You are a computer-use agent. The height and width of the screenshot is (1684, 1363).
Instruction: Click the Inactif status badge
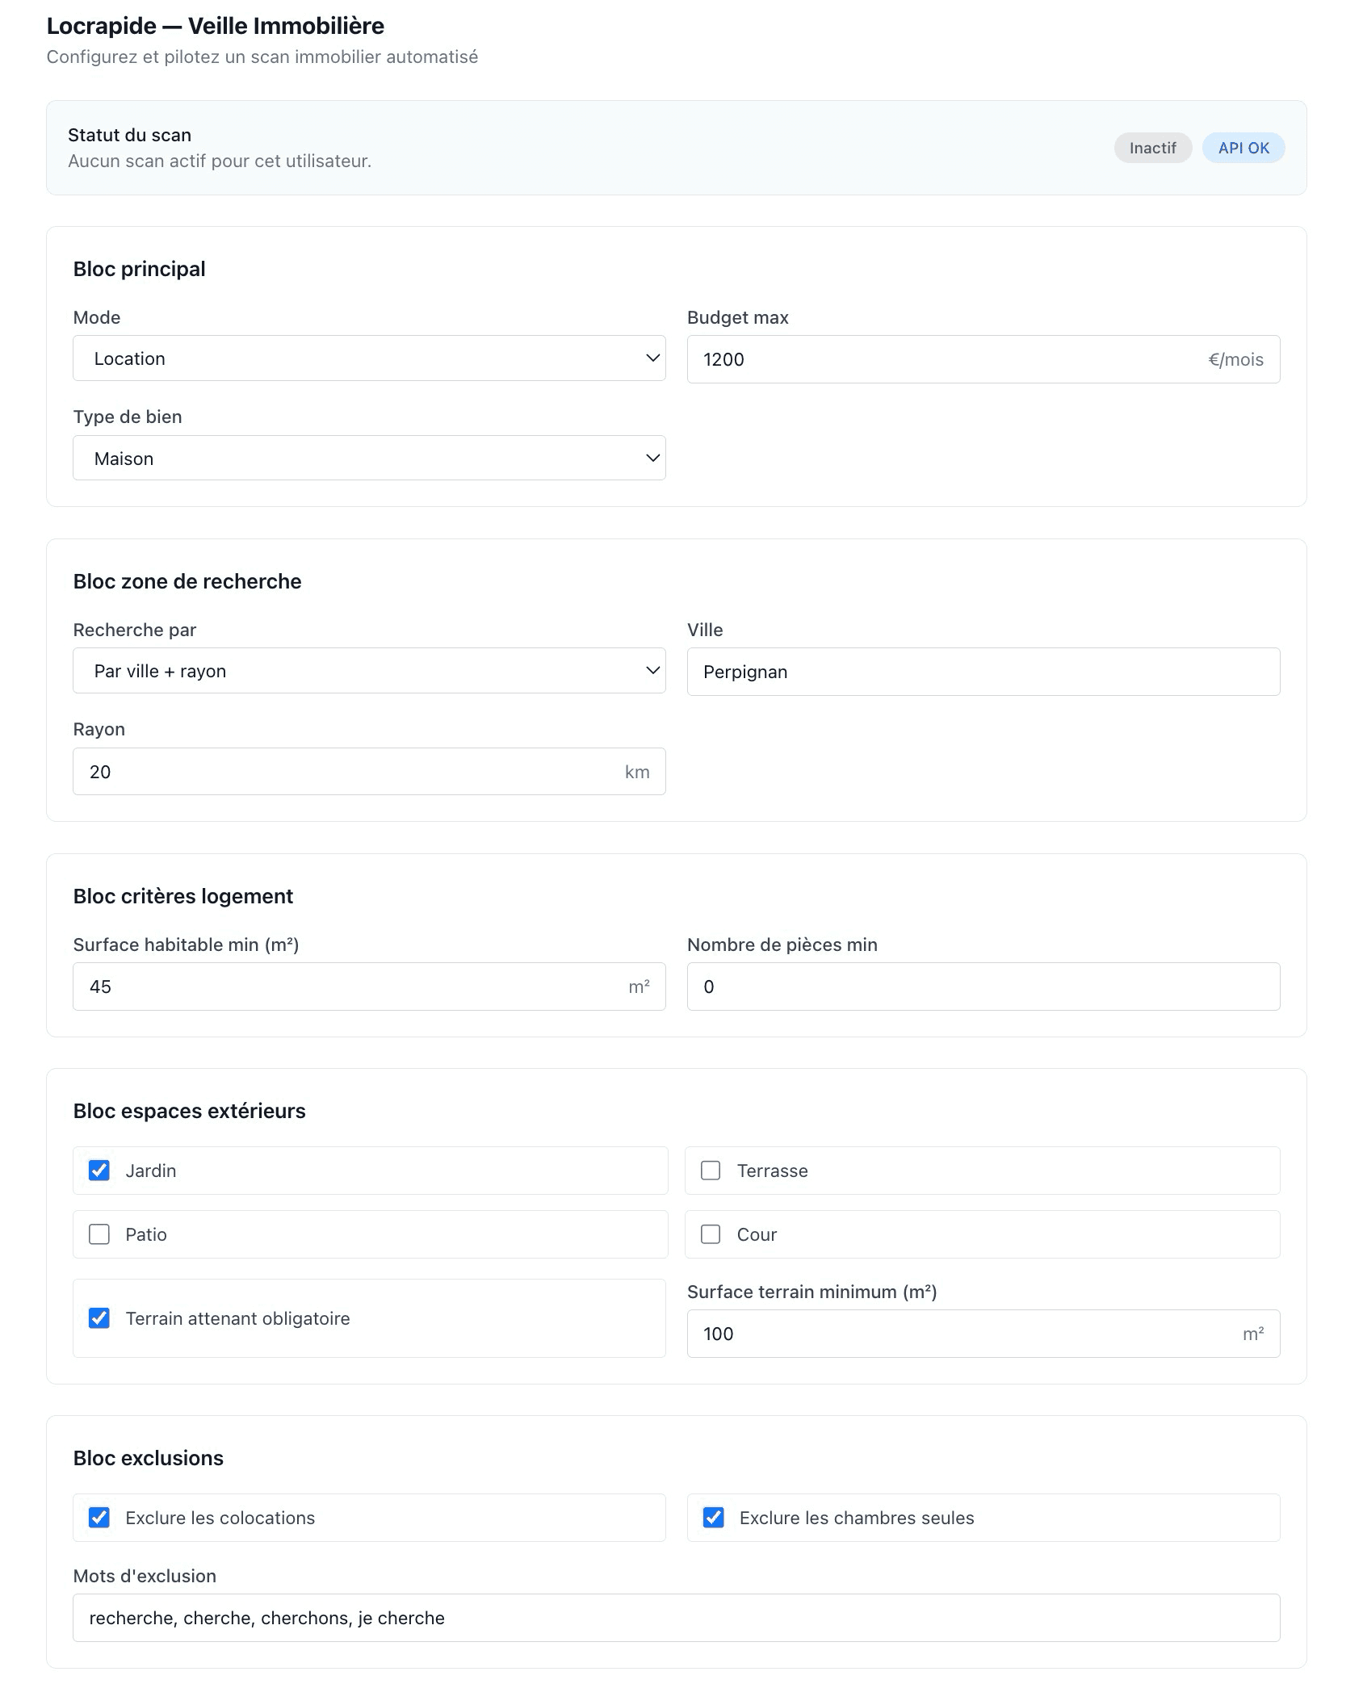tap(1152, 148)
